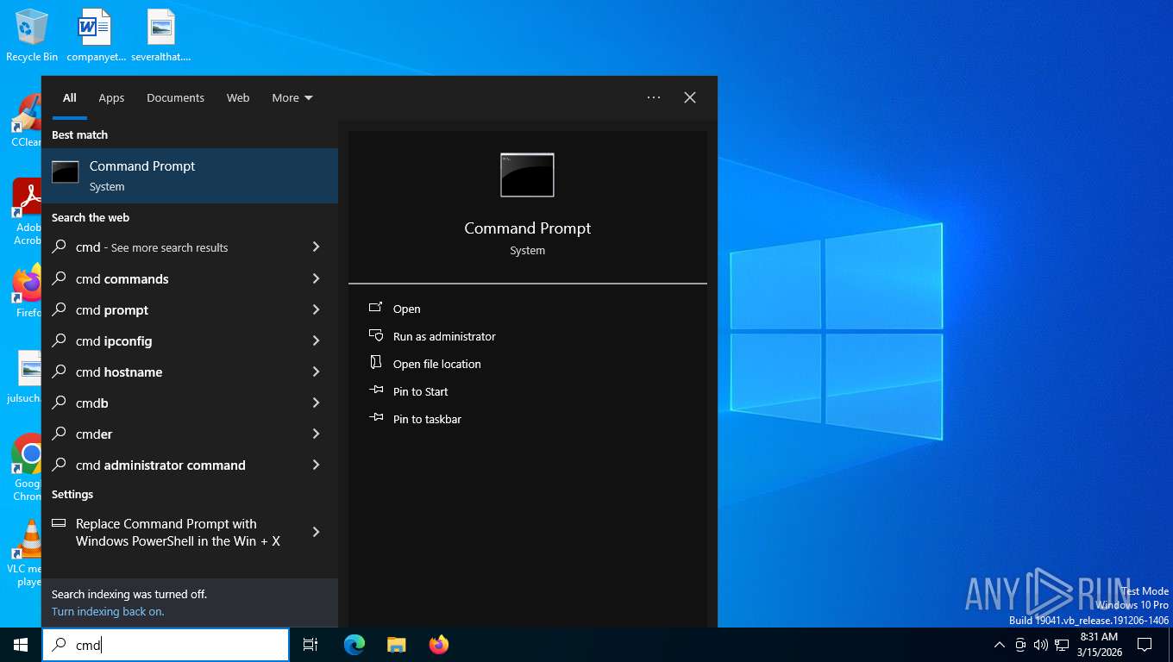Switch to the Web search tab

pyautogui.click(x=238, y=97)
